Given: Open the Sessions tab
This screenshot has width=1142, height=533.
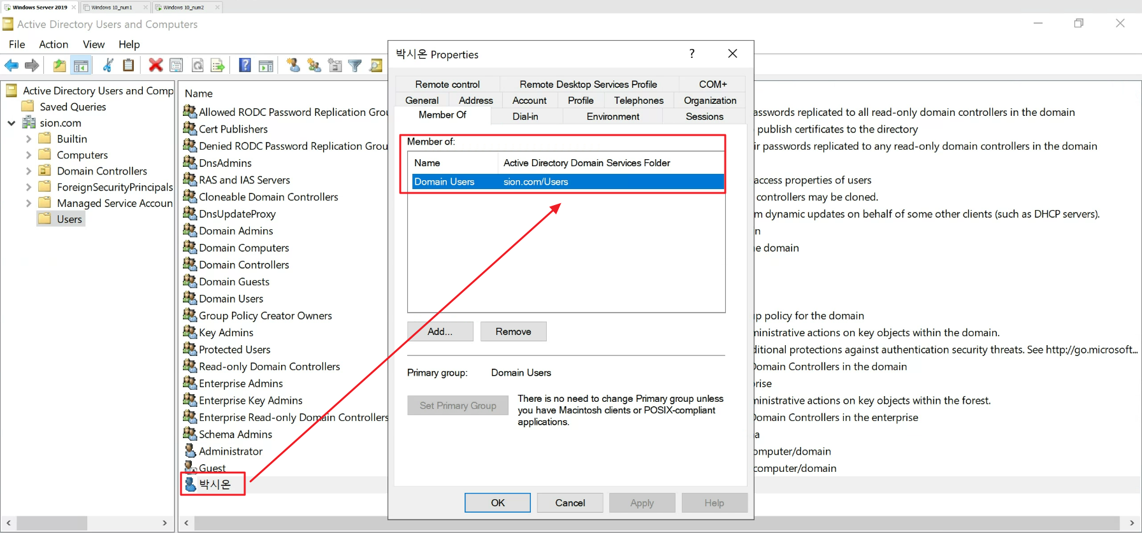Looking at the screenshot, I should (704, 117).
